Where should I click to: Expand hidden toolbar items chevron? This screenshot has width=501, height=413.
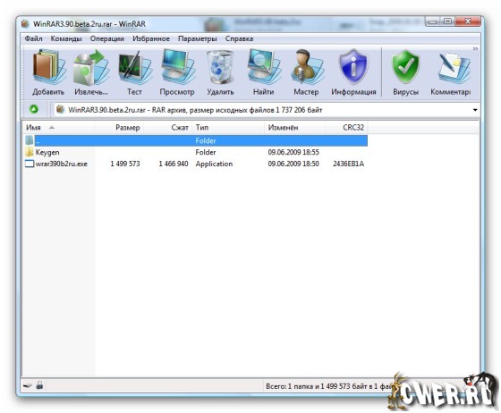(475, 49)
